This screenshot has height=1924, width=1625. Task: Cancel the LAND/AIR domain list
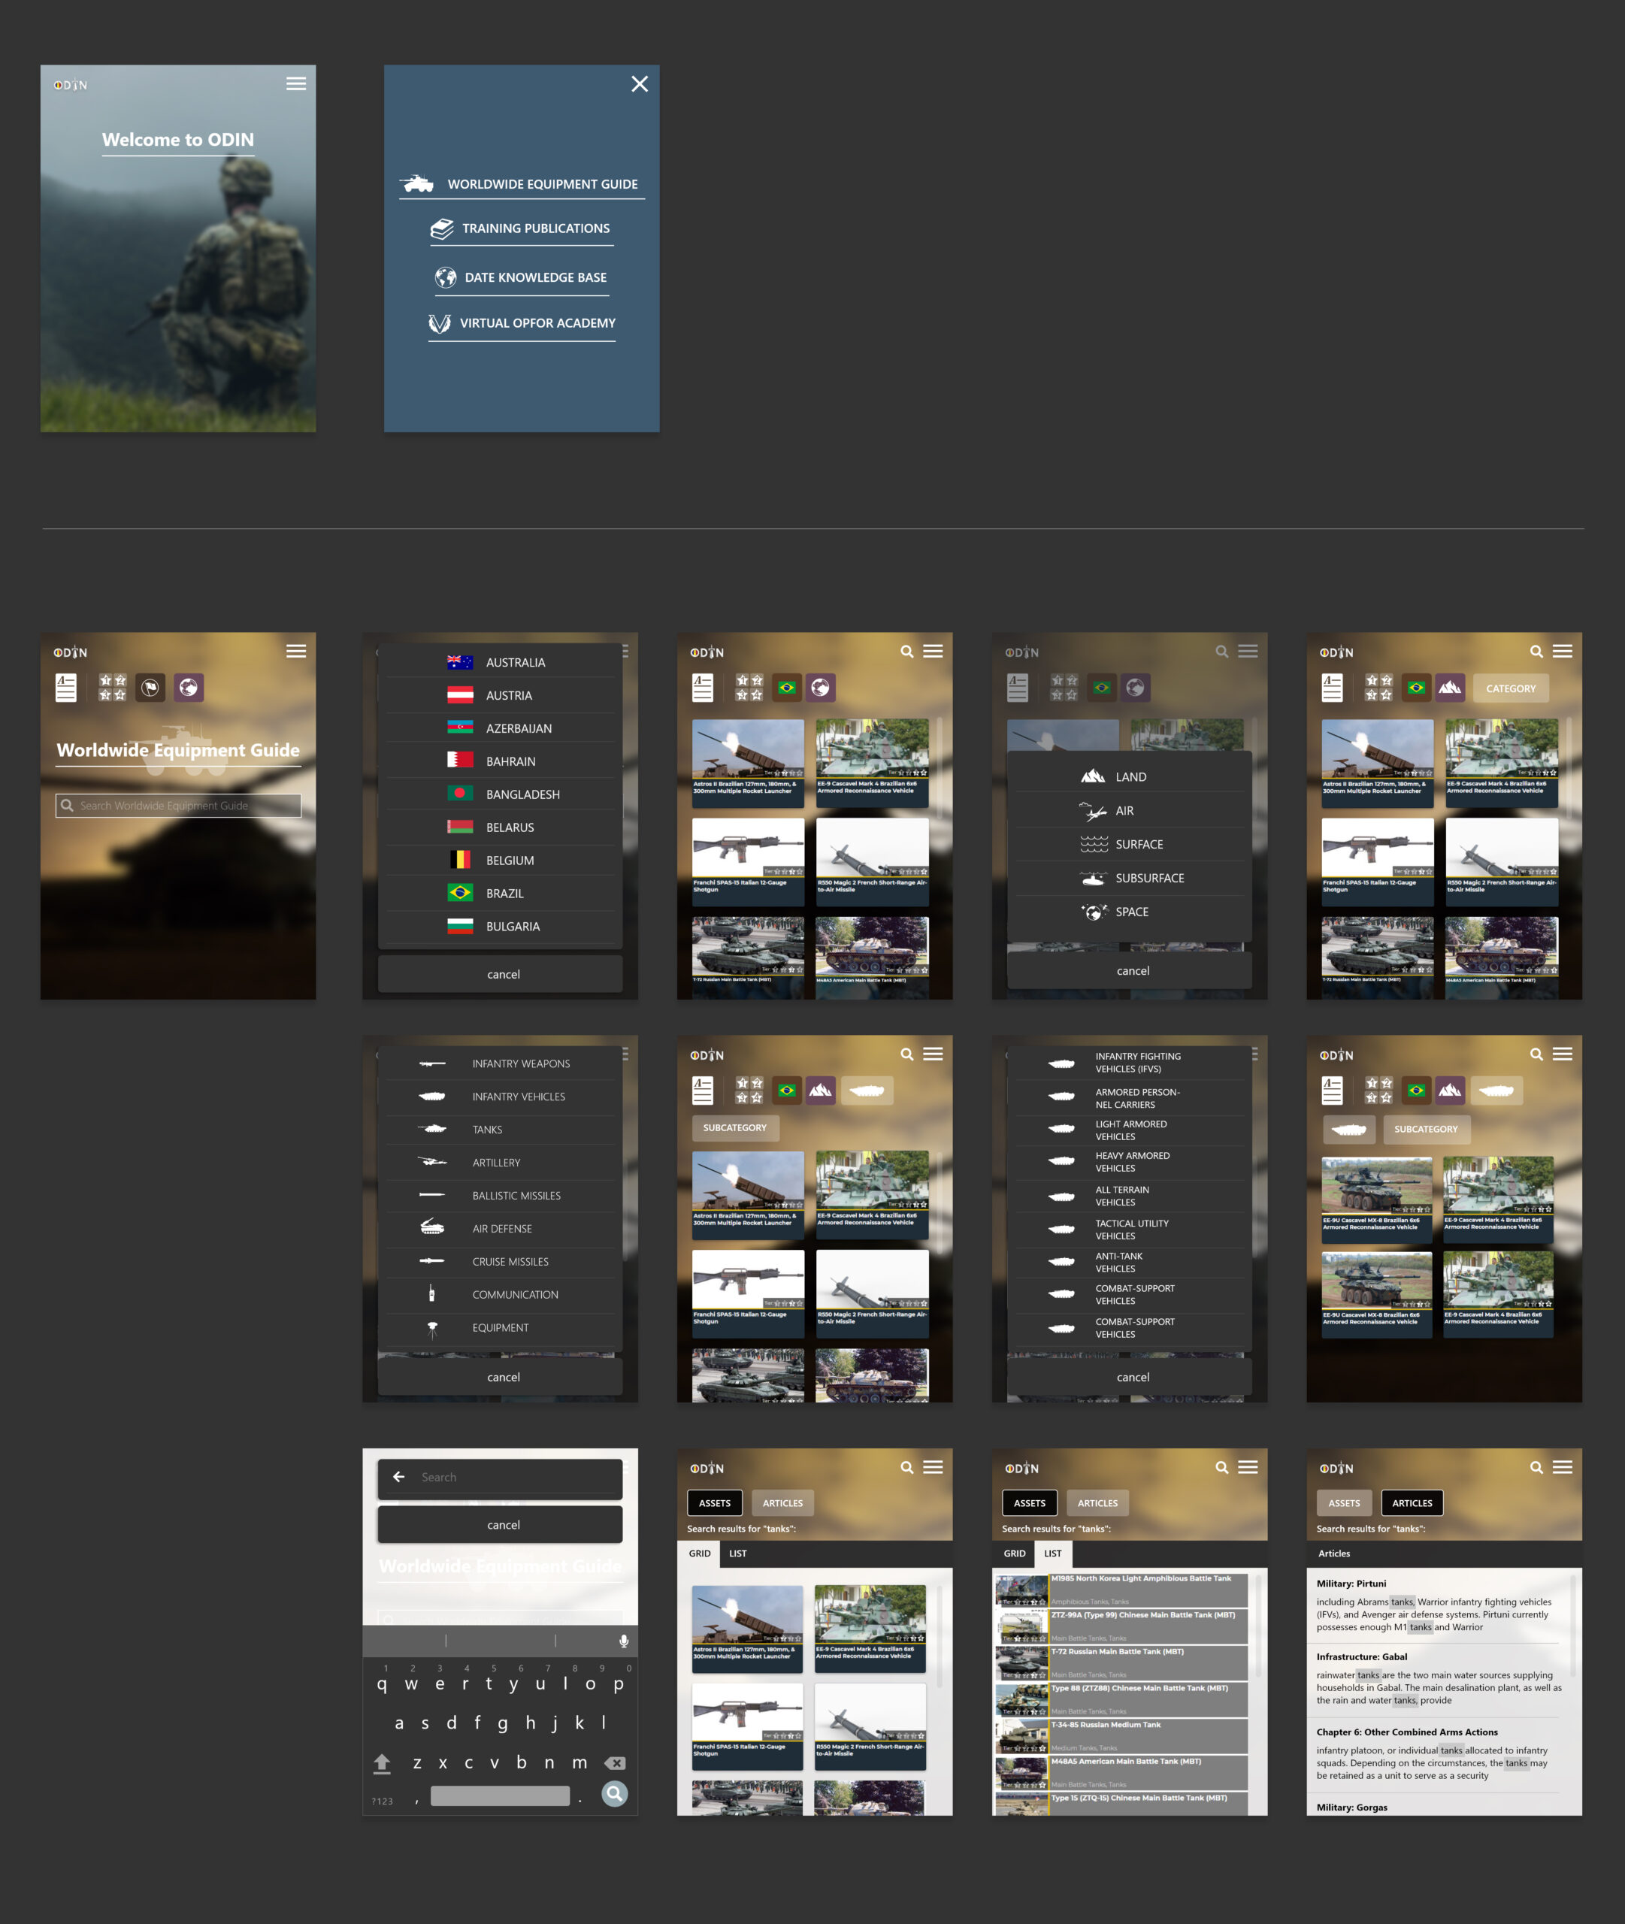[1130, 971]
